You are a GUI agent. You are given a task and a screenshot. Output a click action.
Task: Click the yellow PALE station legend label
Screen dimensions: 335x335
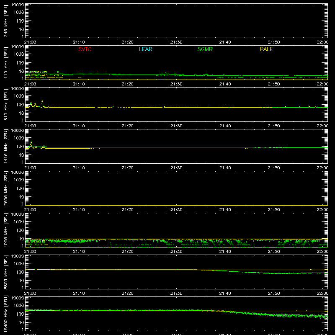pos(266,49)
